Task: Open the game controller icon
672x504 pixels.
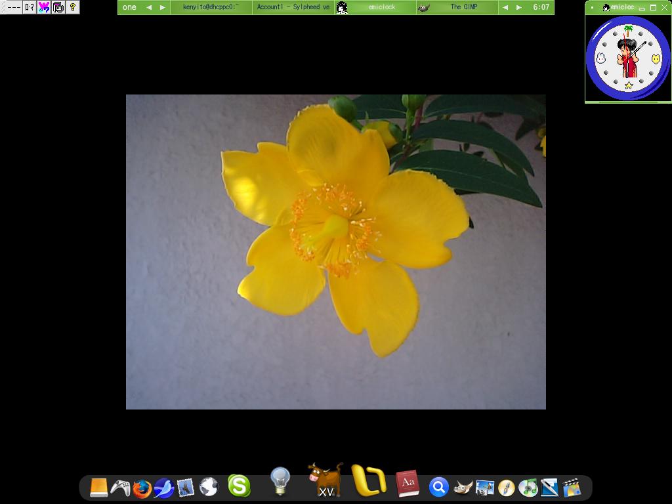Action: (120, 488)
